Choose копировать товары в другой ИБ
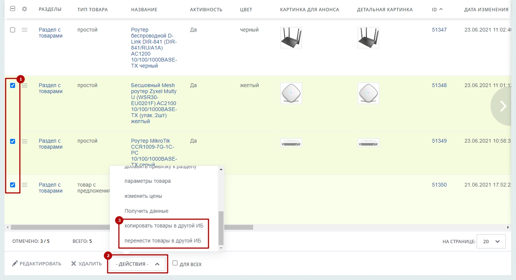516x280 pixels. click(x=164, y=226)
